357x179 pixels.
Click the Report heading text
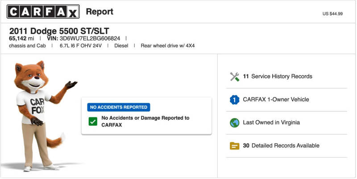tap(100, 12)
